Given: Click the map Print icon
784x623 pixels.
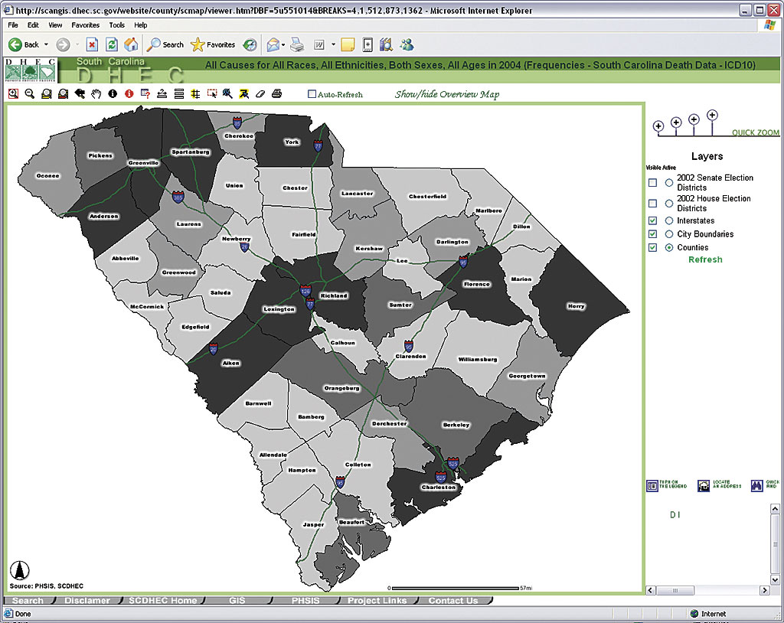Looking at the screenshot, I should point(276,94).
